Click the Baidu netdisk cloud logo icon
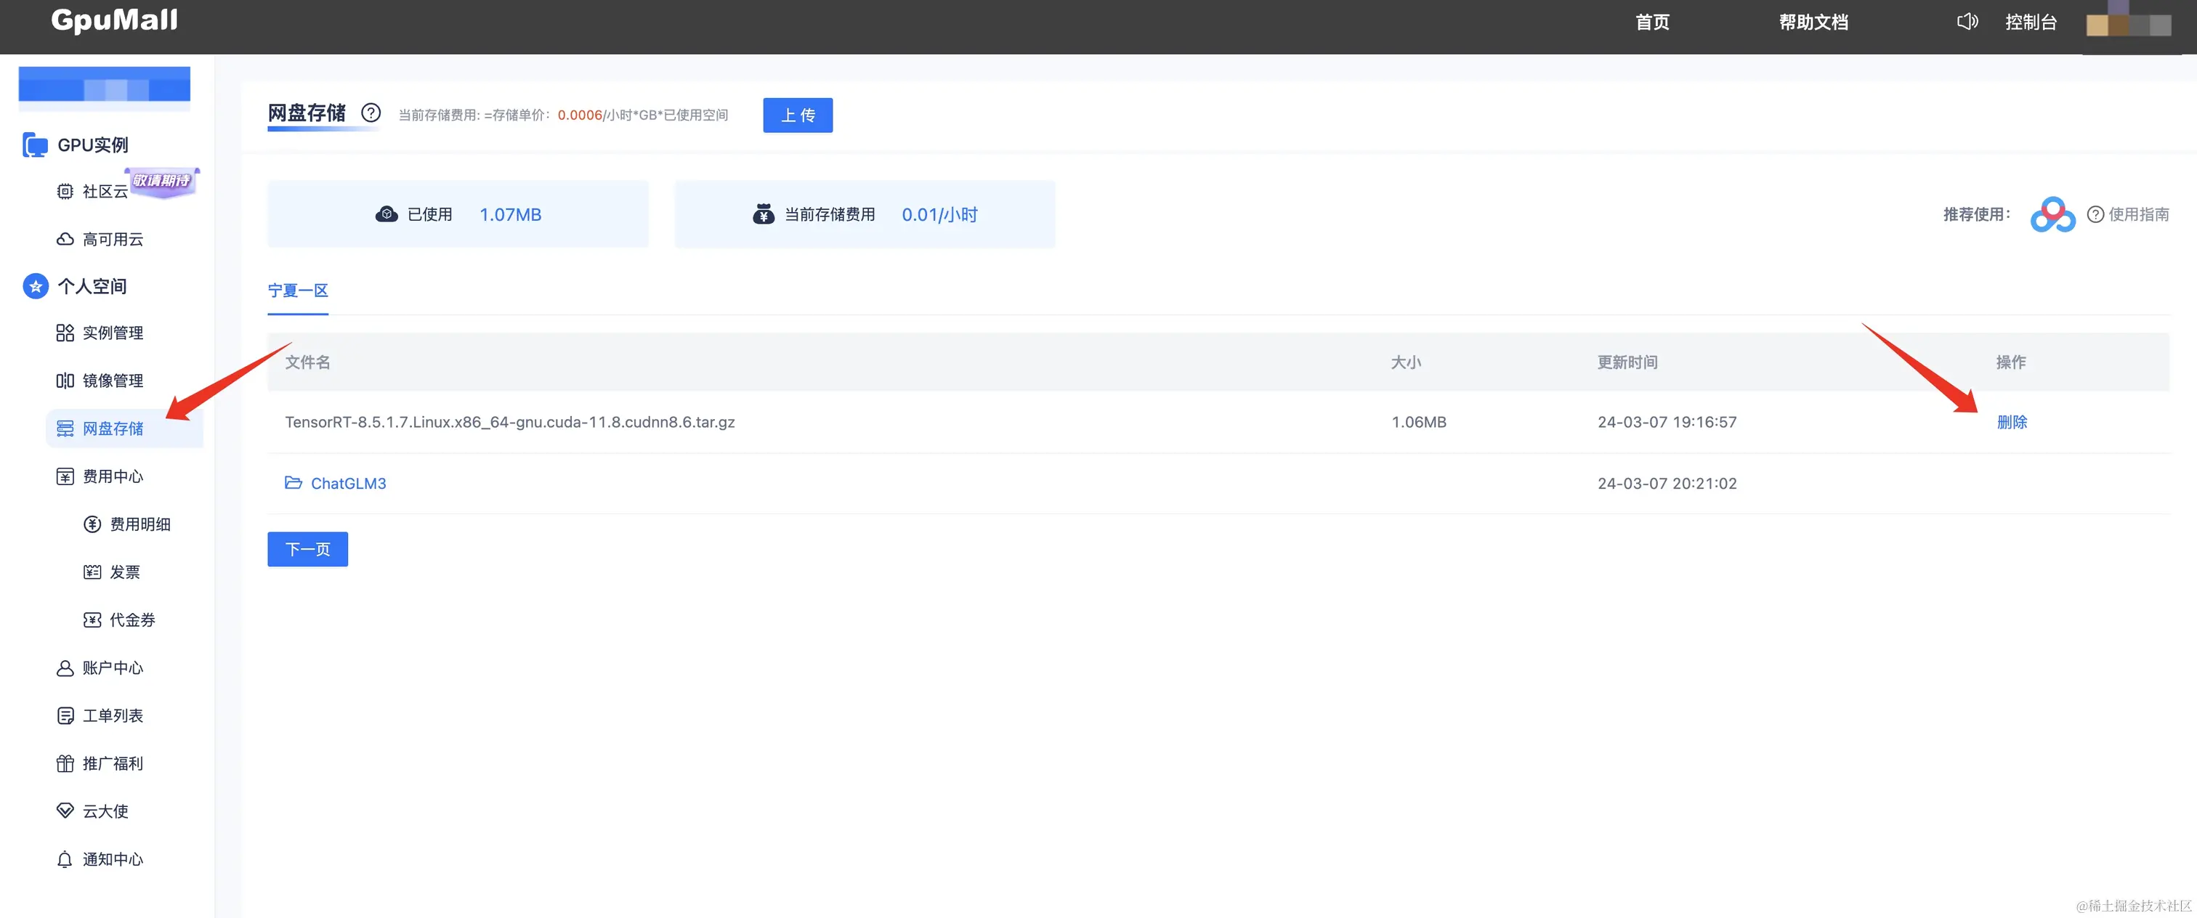This screenshot has width=2197, height=918. [2052, 215]
